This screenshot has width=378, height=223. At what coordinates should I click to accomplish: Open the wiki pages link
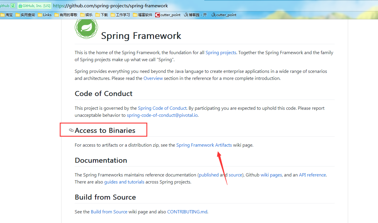[271, 175]
